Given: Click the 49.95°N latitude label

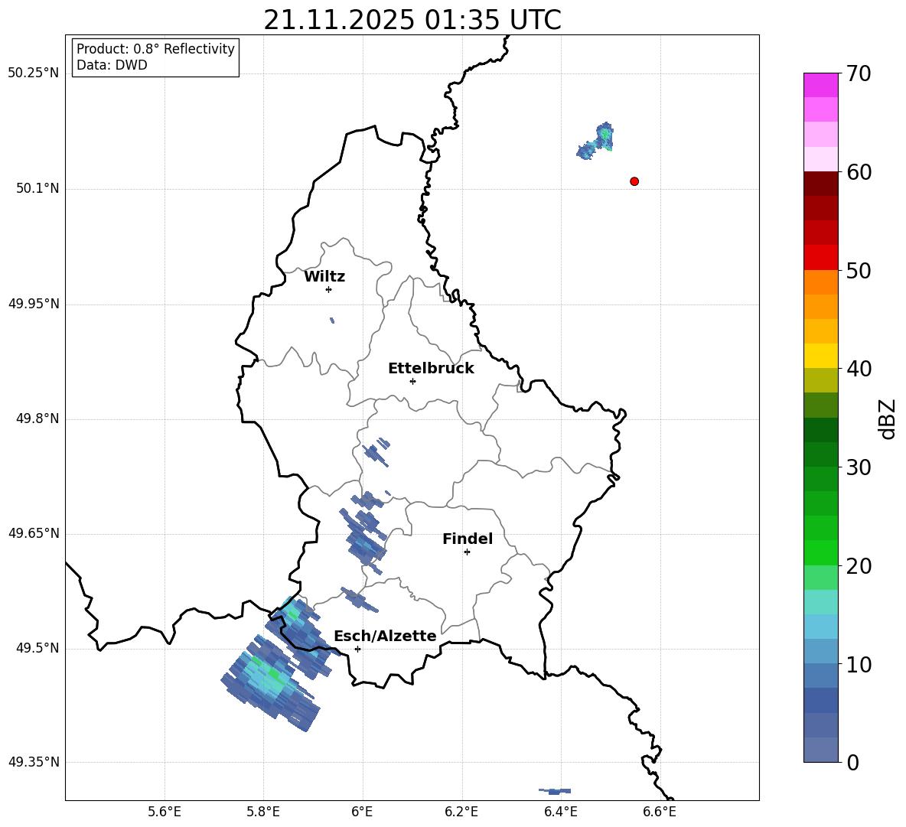Looking at the screenshot, I should tap(33, 303).
